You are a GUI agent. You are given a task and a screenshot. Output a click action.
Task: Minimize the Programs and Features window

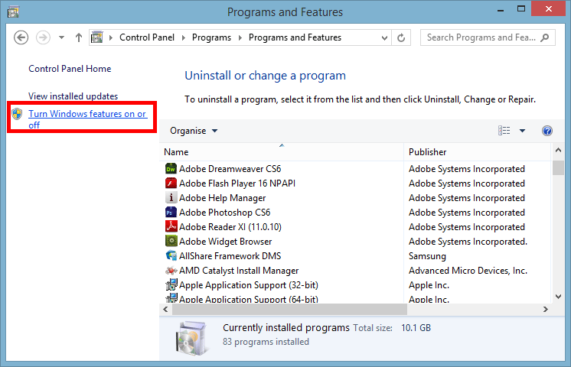(x=501, y=10)
